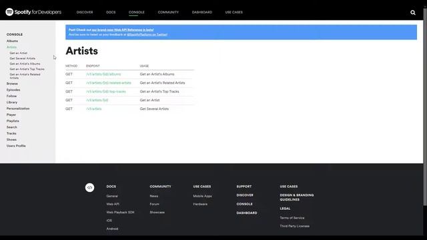Click the code bracket footer icon

pyautogui.click(x=89, y=187)
